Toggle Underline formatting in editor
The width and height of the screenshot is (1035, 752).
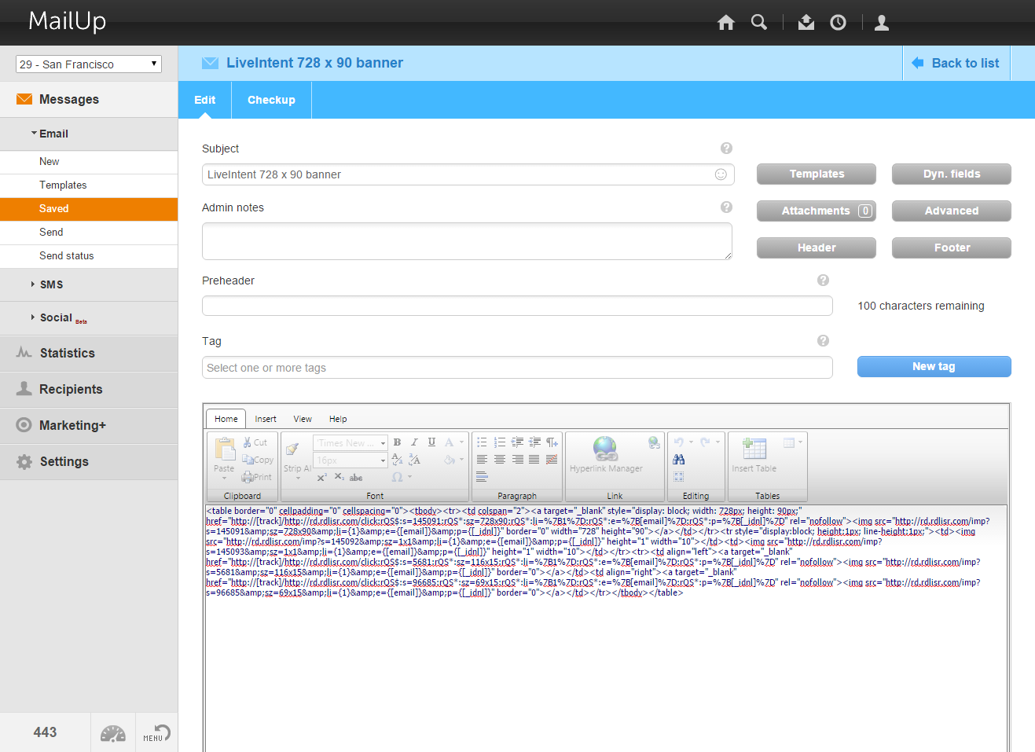coord(431,442)
